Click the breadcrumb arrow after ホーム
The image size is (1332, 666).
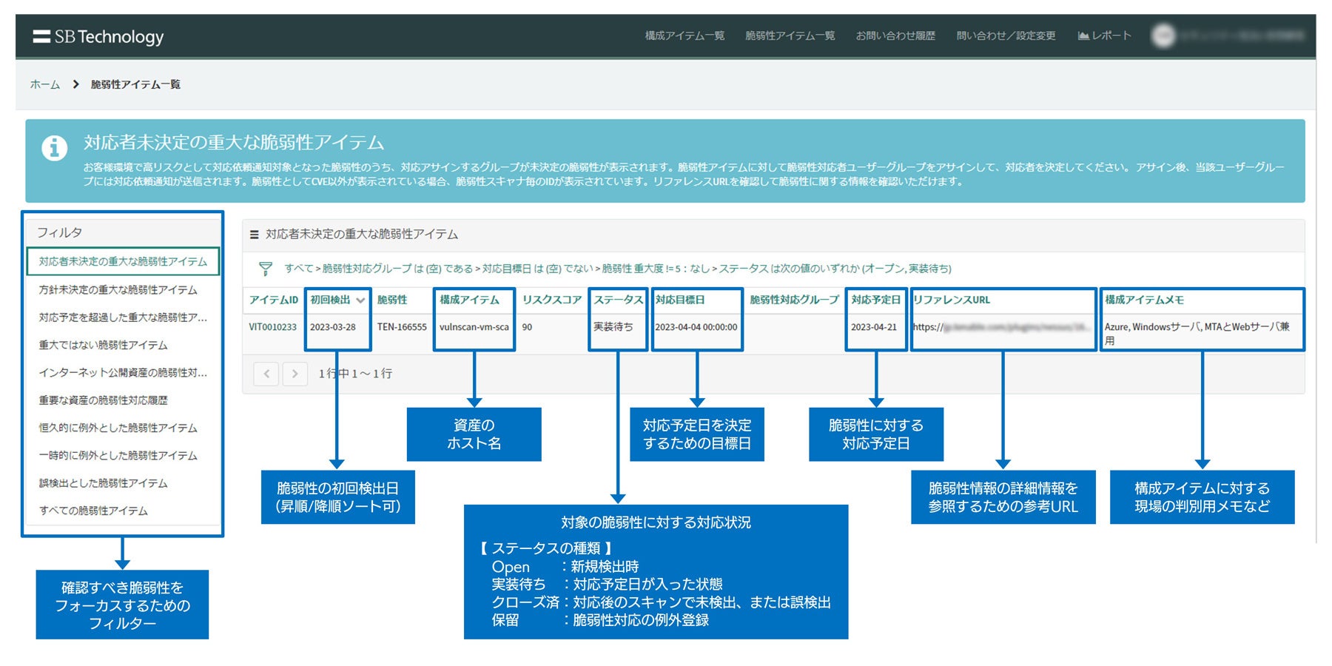click(x=74, y=85)
